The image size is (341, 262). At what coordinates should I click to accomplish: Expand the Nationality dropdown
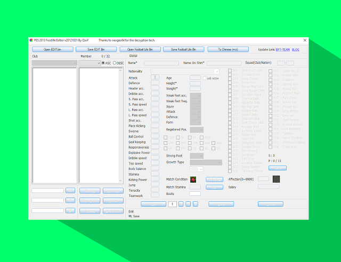coord(185,71)
